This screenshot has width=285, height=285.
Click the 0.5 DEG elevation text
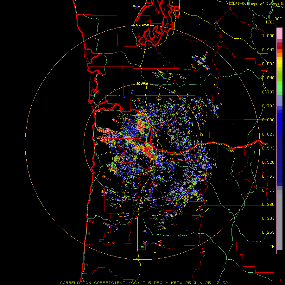click(x=152, y=283)
